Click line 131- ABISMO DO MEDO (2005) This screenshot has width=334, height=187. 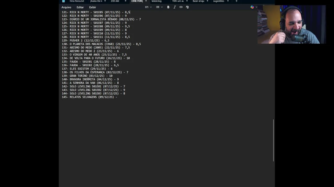[x=96, y=48]
